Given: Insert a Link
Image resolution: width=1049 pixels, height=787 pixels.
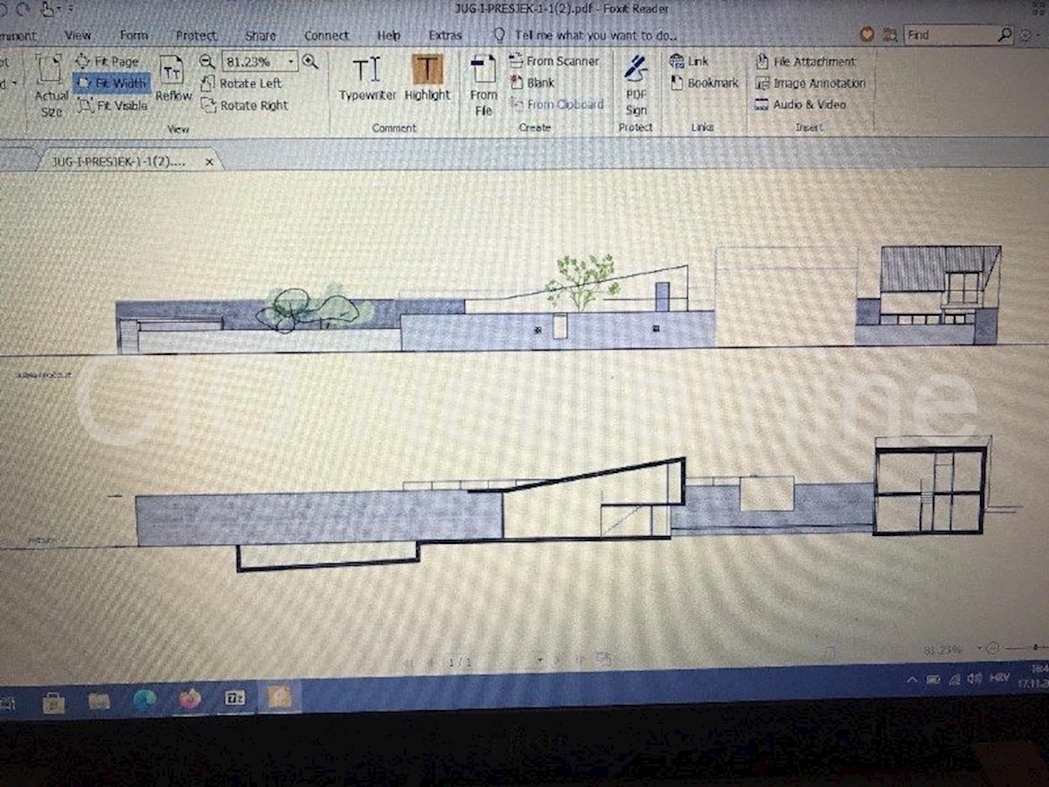Looking at the screenshot, I should (689, 61).
